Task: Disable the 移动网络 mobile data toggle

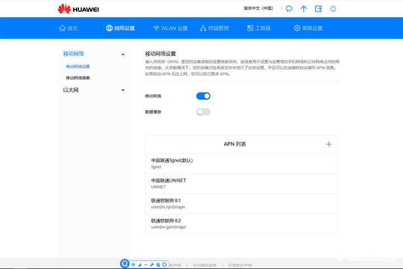Action: (203, 96)
